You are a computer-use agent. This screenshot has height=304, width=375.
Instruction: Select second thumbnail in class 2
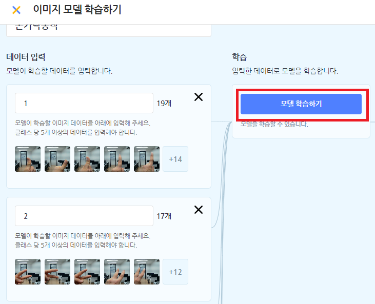coord(57,272)
